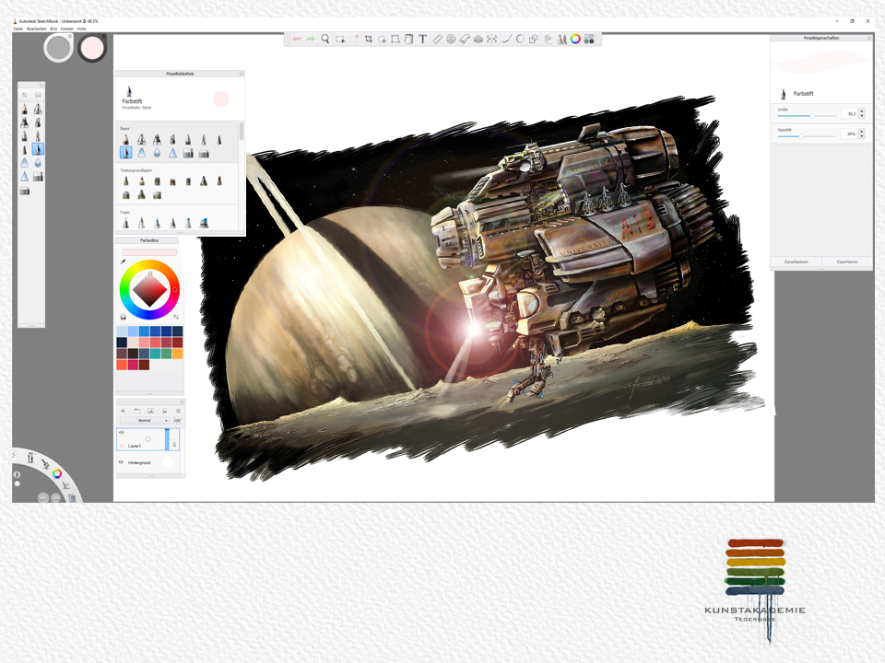Viewport: 885px width, 663px height.
Task: Click the color wheel in corner lagoon
Action: pos(57,473)
